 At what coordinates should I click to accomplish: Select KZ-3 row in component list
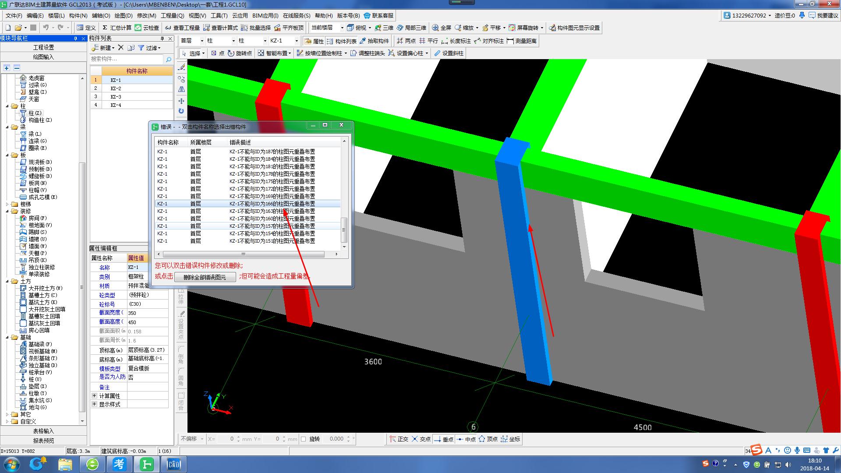[x=131, y=96]
